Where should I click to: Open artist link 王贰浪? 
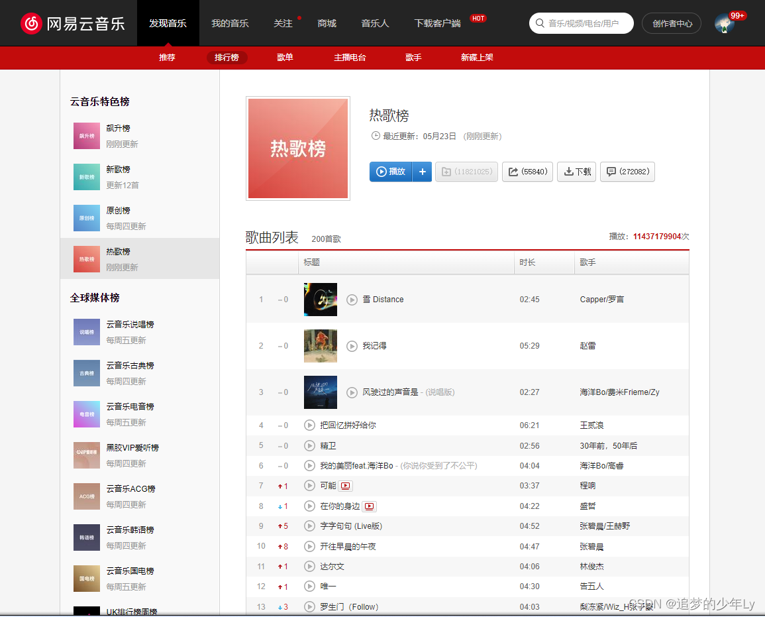[592, 425]
